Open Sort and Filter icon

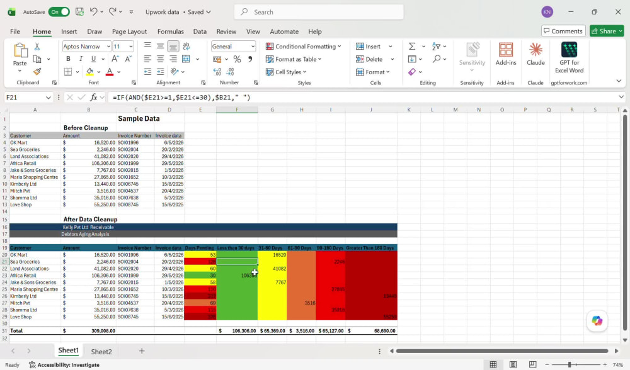pos(436,46)
